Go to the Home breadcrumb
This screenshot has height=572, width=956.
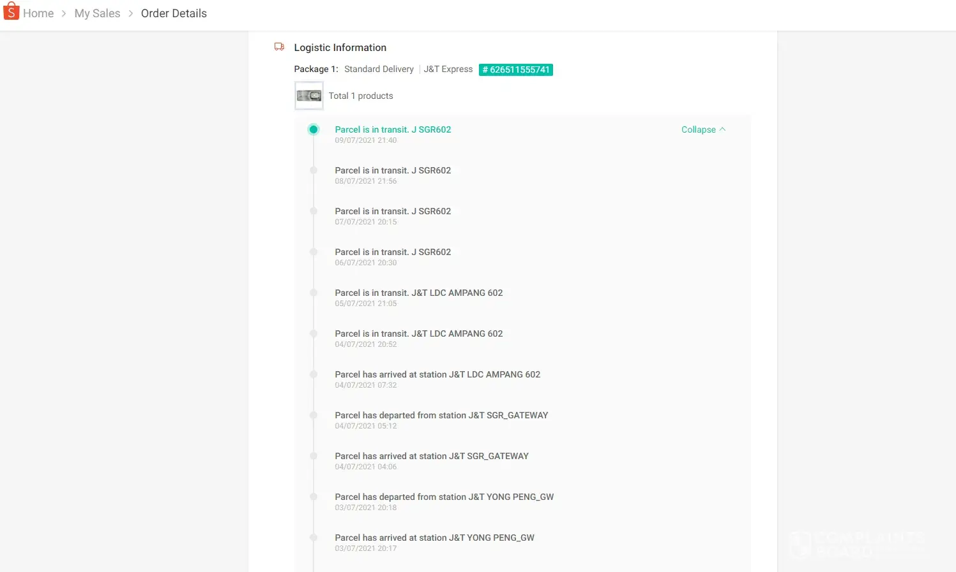[x=38, y=13]
